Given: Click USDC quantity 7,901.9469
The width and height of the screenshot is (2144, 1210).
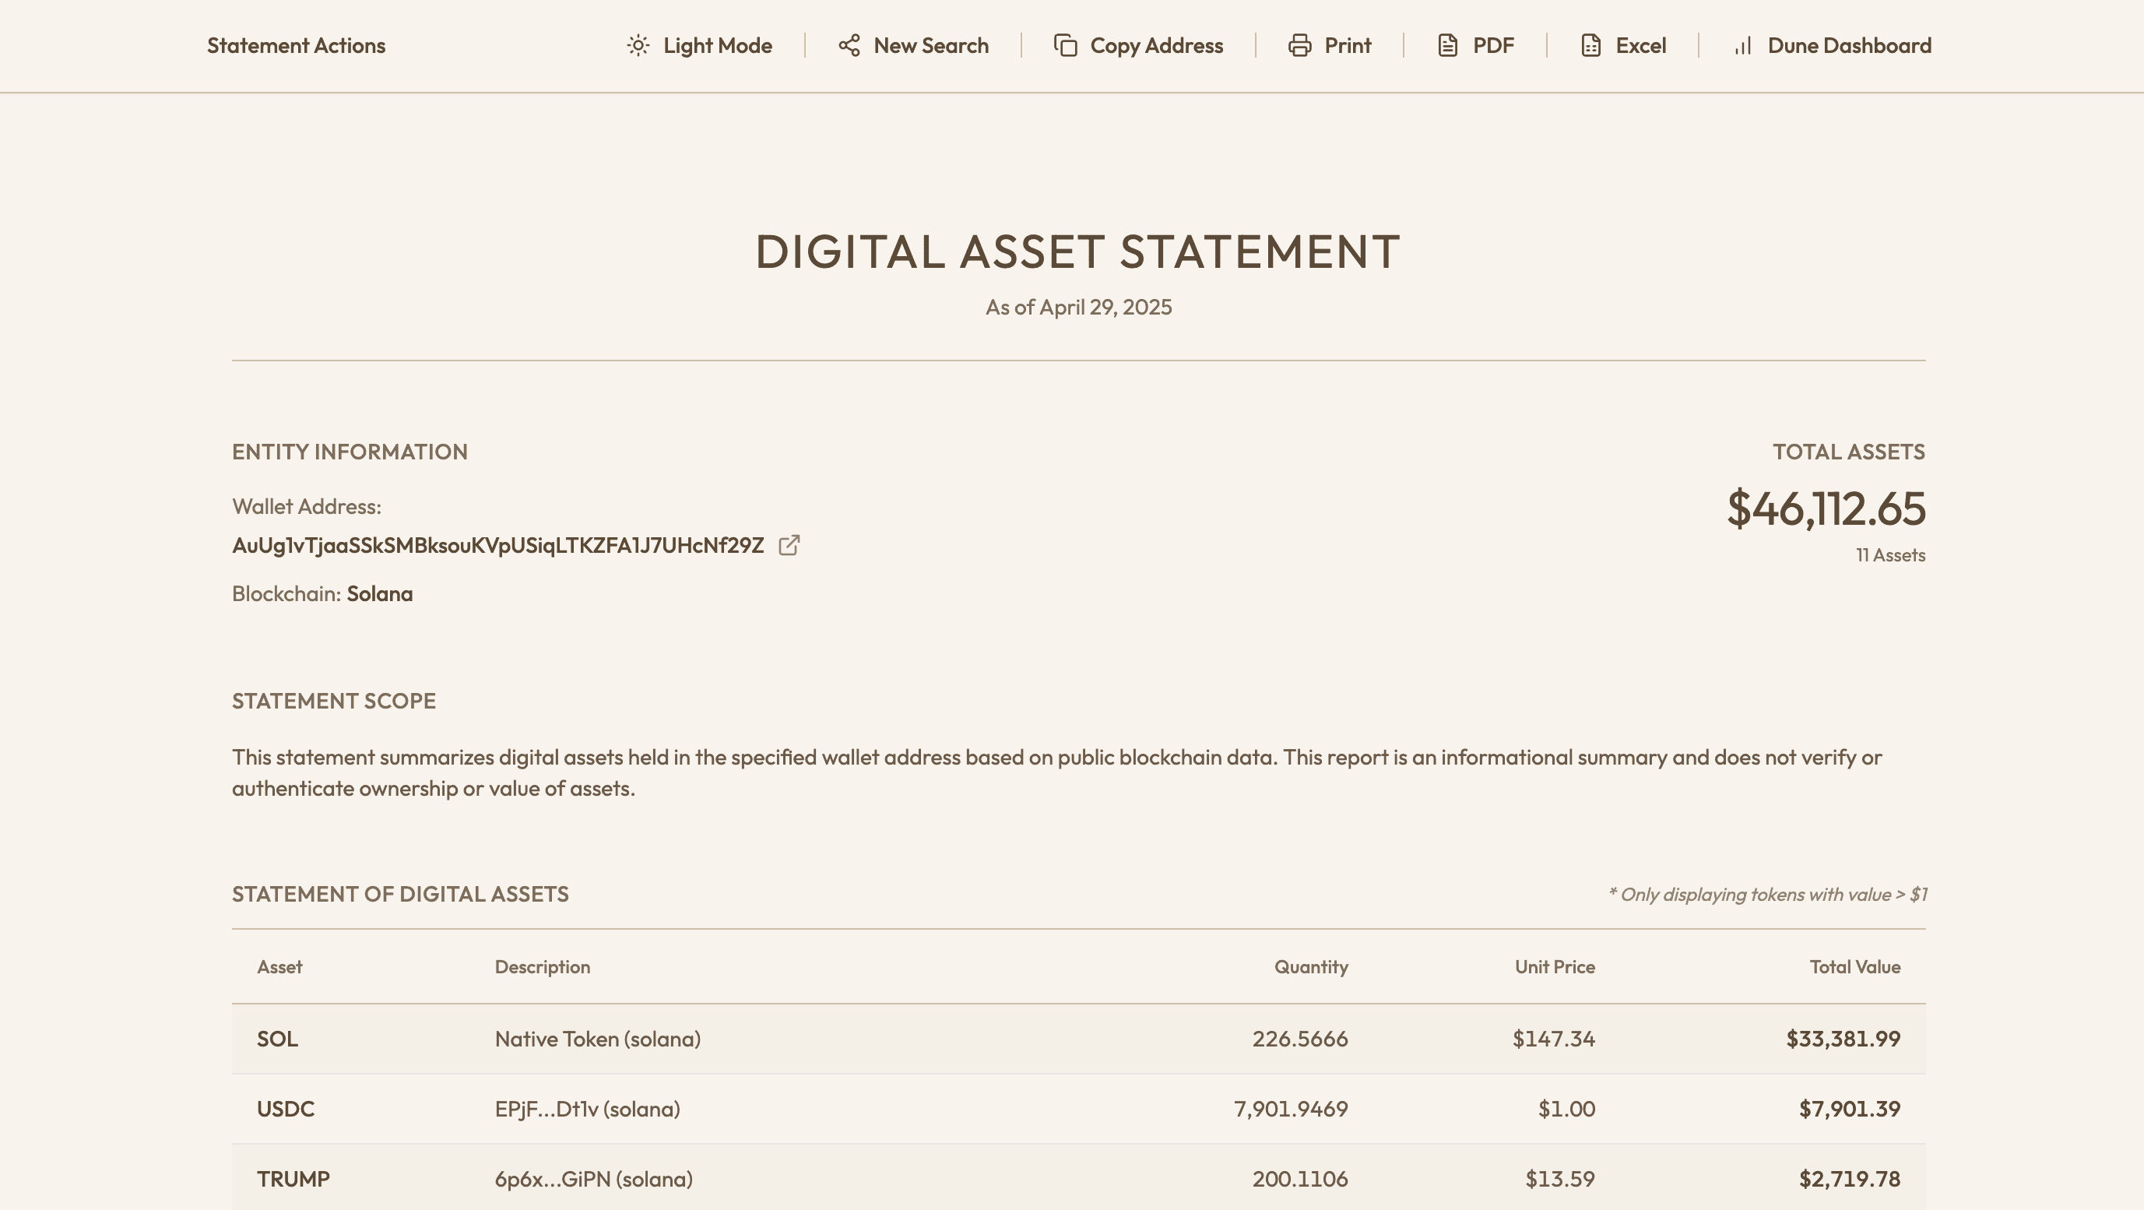Looking at the screenshot, I should [x=1291, y=1110].
